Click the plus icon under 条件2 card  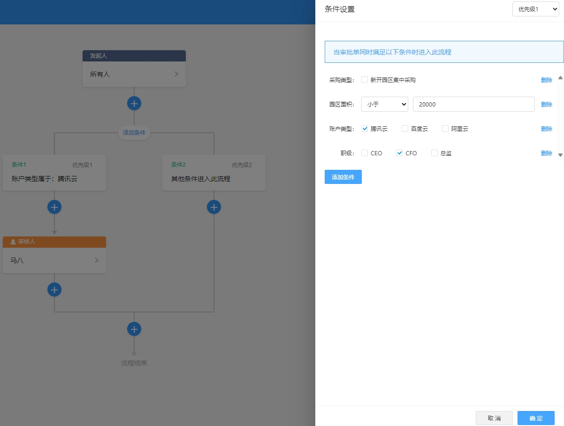click(x=214, y=207)
